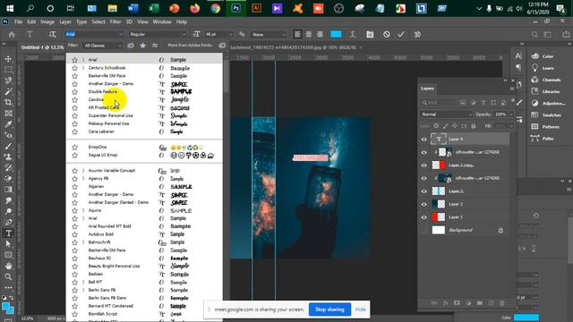The width and height of the screenshot is (573, 322).
Task: Open the anti-aliasing None dropdown
Action: coord(269,34)
